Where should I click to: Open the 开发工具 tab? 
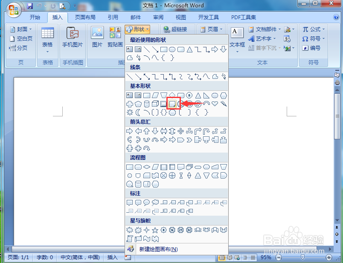coord(208,17)
